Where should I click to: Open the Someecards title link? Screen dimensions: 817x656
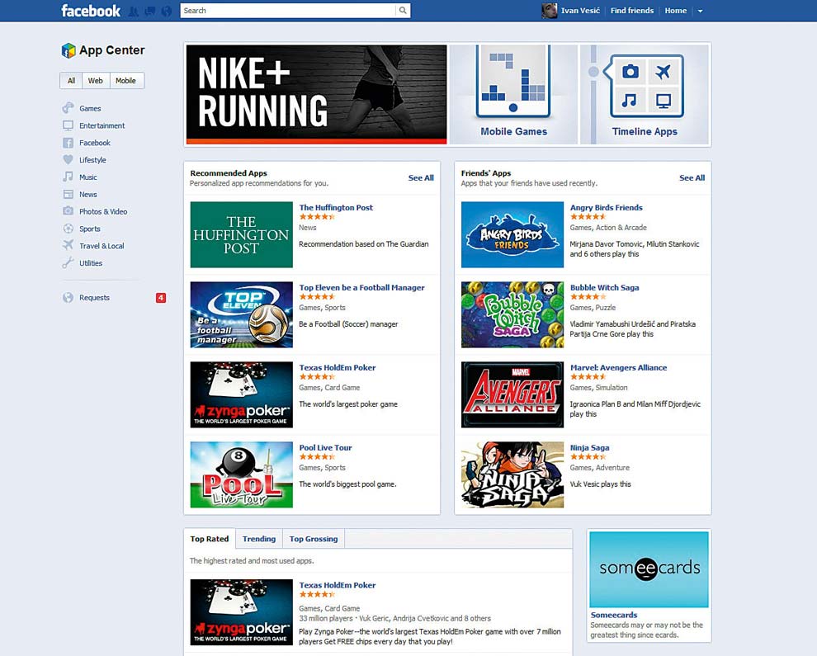614,615
